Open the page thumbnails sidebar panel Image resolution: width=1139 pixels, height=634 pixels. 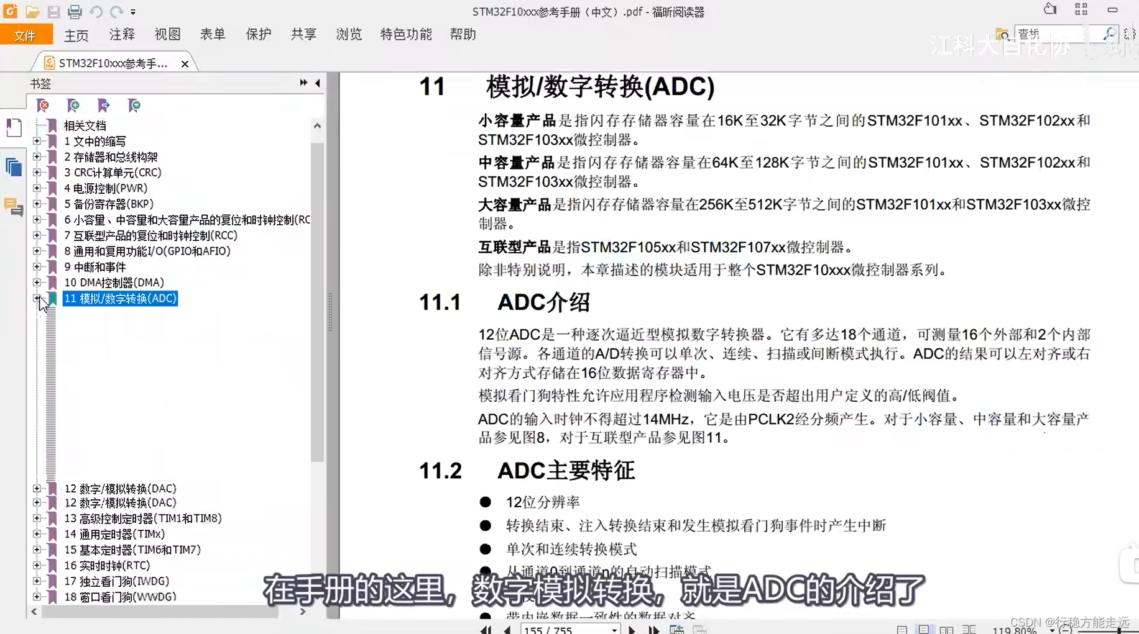click(14, 128)
